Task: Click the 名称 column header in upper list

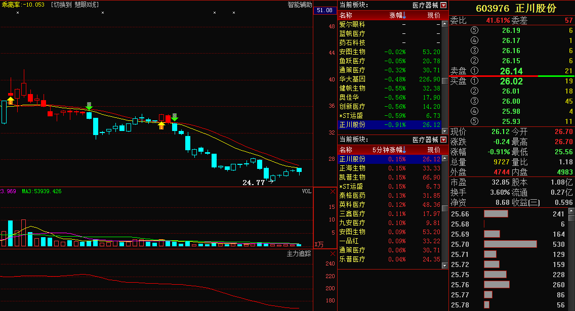Action: point(346,15)
